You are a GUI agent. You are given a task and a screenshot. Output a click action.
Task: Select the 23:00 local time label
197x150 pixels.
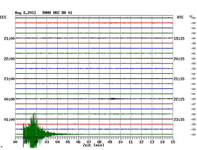(x=9, y=79)
